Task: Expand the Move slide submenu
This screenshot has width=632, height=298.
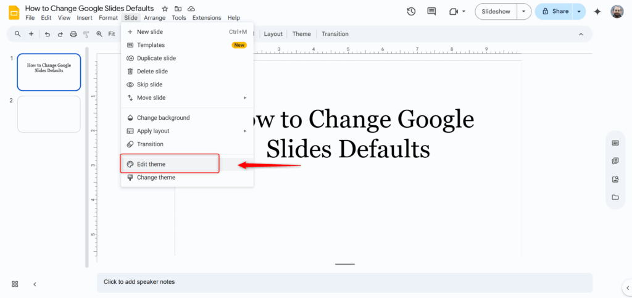Action: pyautogui.click(x=186, y=97)
